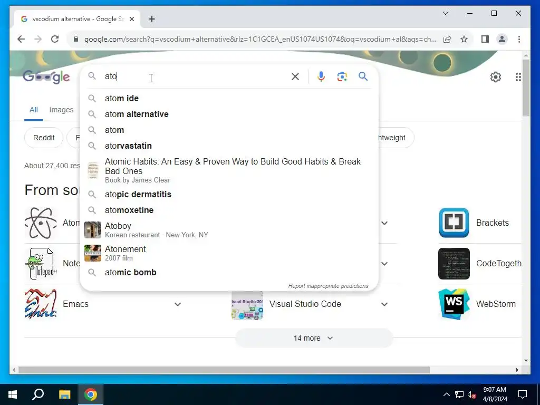
Task: Click the horizontal scrollbar thumb
Action: coord(224,370)
